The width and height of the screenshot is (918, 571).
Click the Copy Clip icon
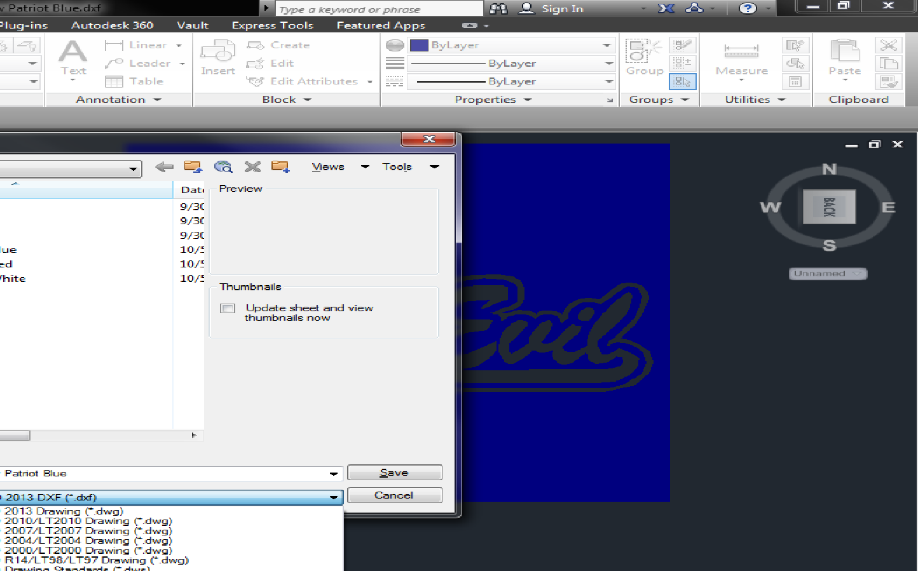point(888,64)
